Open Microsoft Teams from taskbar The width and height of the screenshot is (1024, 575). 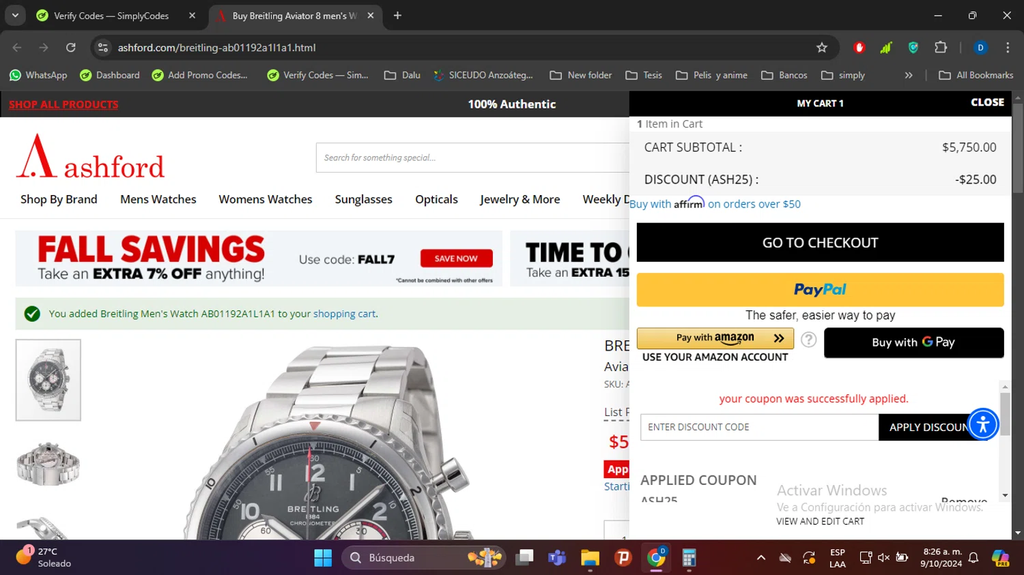coord(557,558)
